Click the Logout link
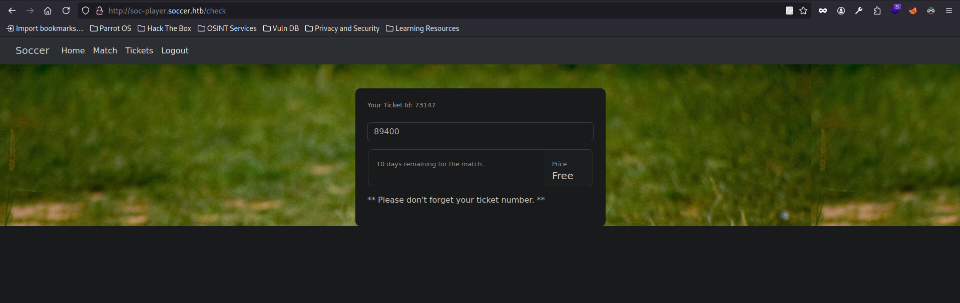 click(x=175, y=50)
